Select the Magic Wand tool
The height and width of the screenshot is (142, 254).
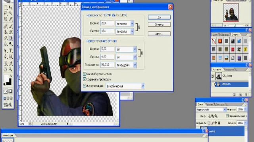point(11,13)
